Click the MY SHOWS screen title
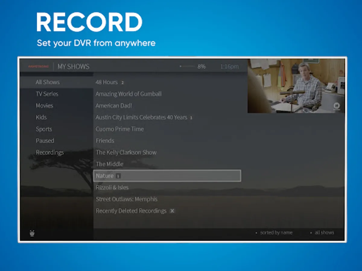Viewport: 362px width, 271px height. (73, 67)
